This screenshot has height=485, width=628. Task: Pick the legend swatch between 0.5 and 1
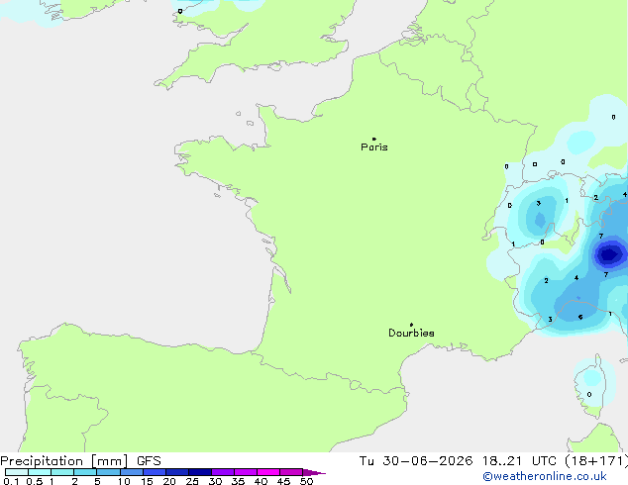40,472
